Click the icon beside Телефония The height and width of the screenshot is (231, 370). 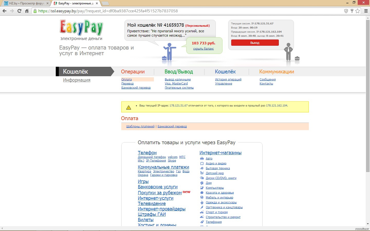tap(202, 222)
